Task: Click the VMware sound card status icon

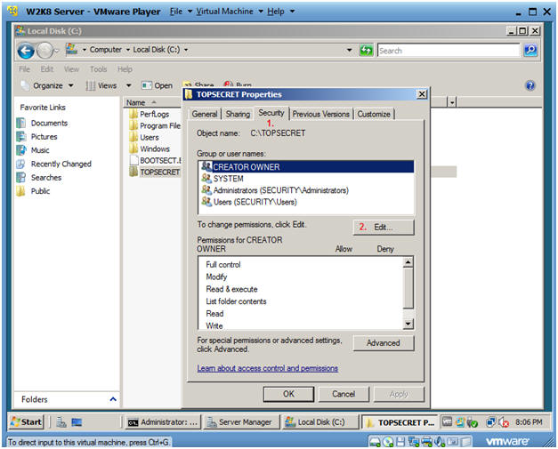Action: pos(440,442)
